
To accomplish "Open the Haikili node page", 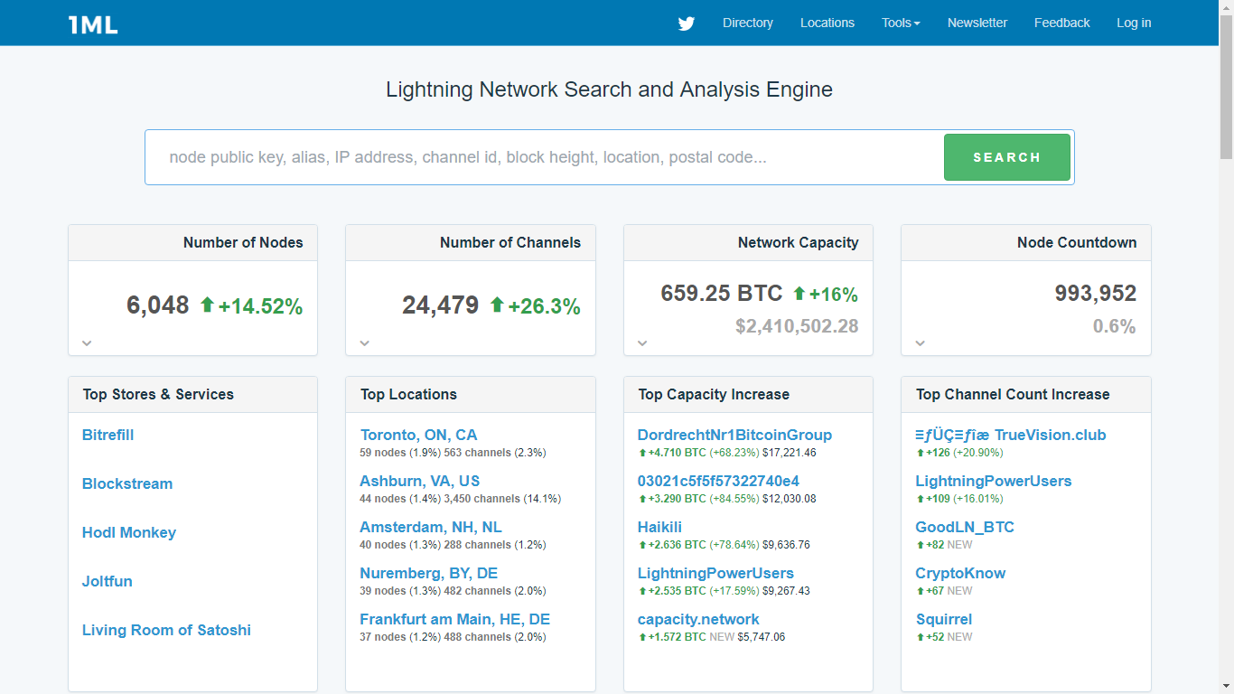I will click(659, 527).
